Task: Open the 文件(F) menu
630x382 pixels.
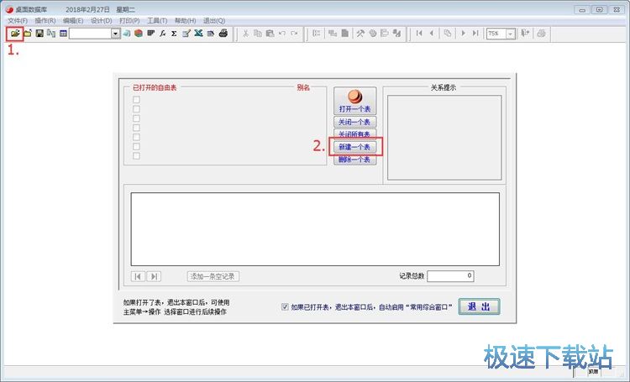Action: (18, 20)
